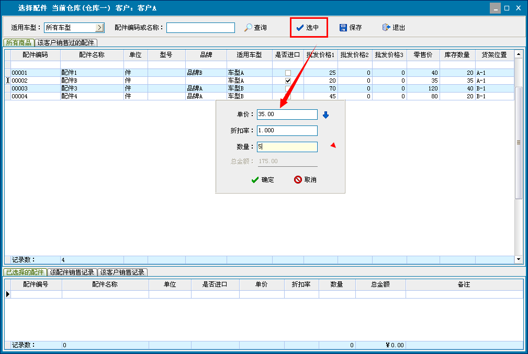528x354 pixels.
Task: Click the Exit (退出) door icon
Action: pyautogui.click(x=386, y=28)
